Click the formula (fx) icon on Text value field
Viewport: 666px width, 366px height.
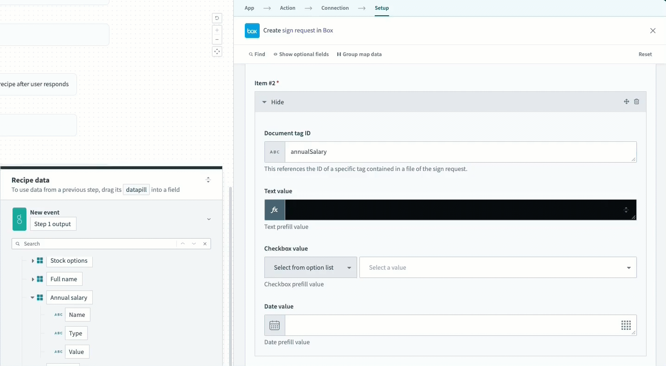(274, 209)
